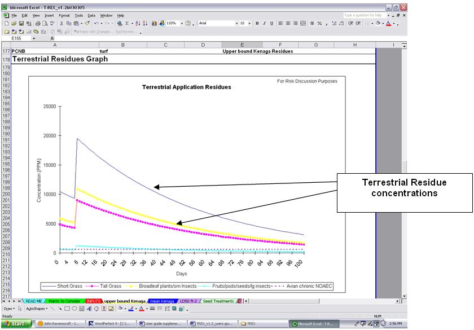This screenshot has width=474, height=330.
Task: Toggle italic formatting
Action: click(x=264, y=23)
